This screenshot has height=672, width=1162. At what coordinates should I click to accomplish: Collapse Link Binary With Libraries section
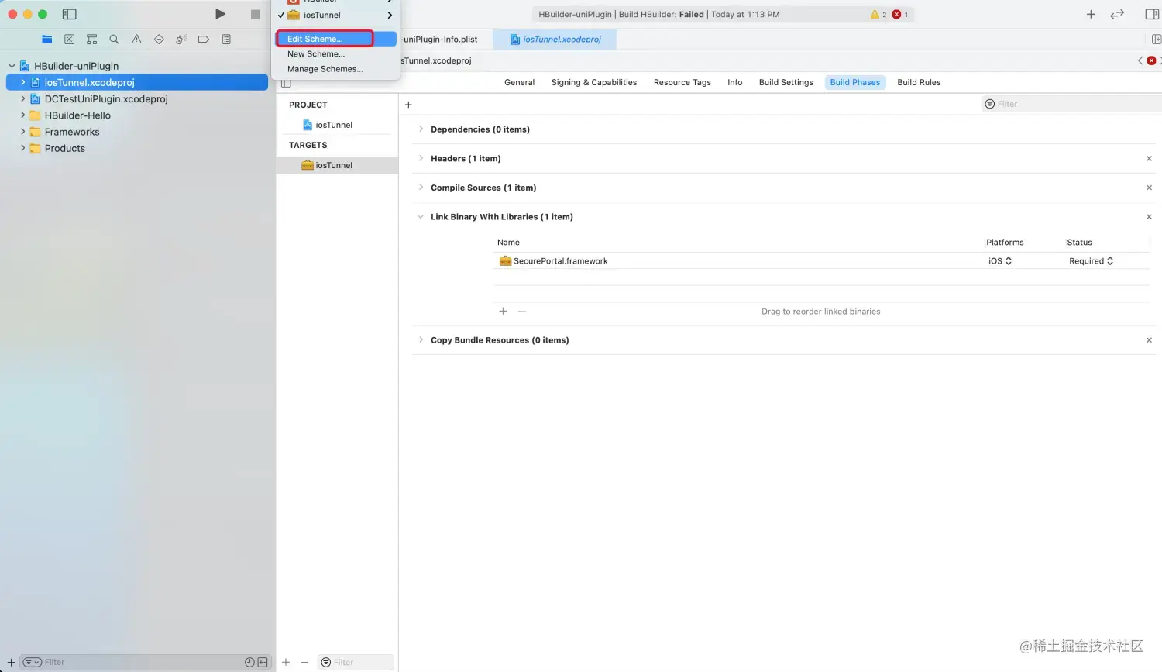[x=421, y=217]
